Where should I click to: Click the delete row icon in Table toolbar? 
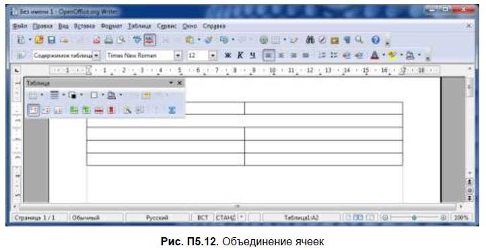[x=98, y=110]
